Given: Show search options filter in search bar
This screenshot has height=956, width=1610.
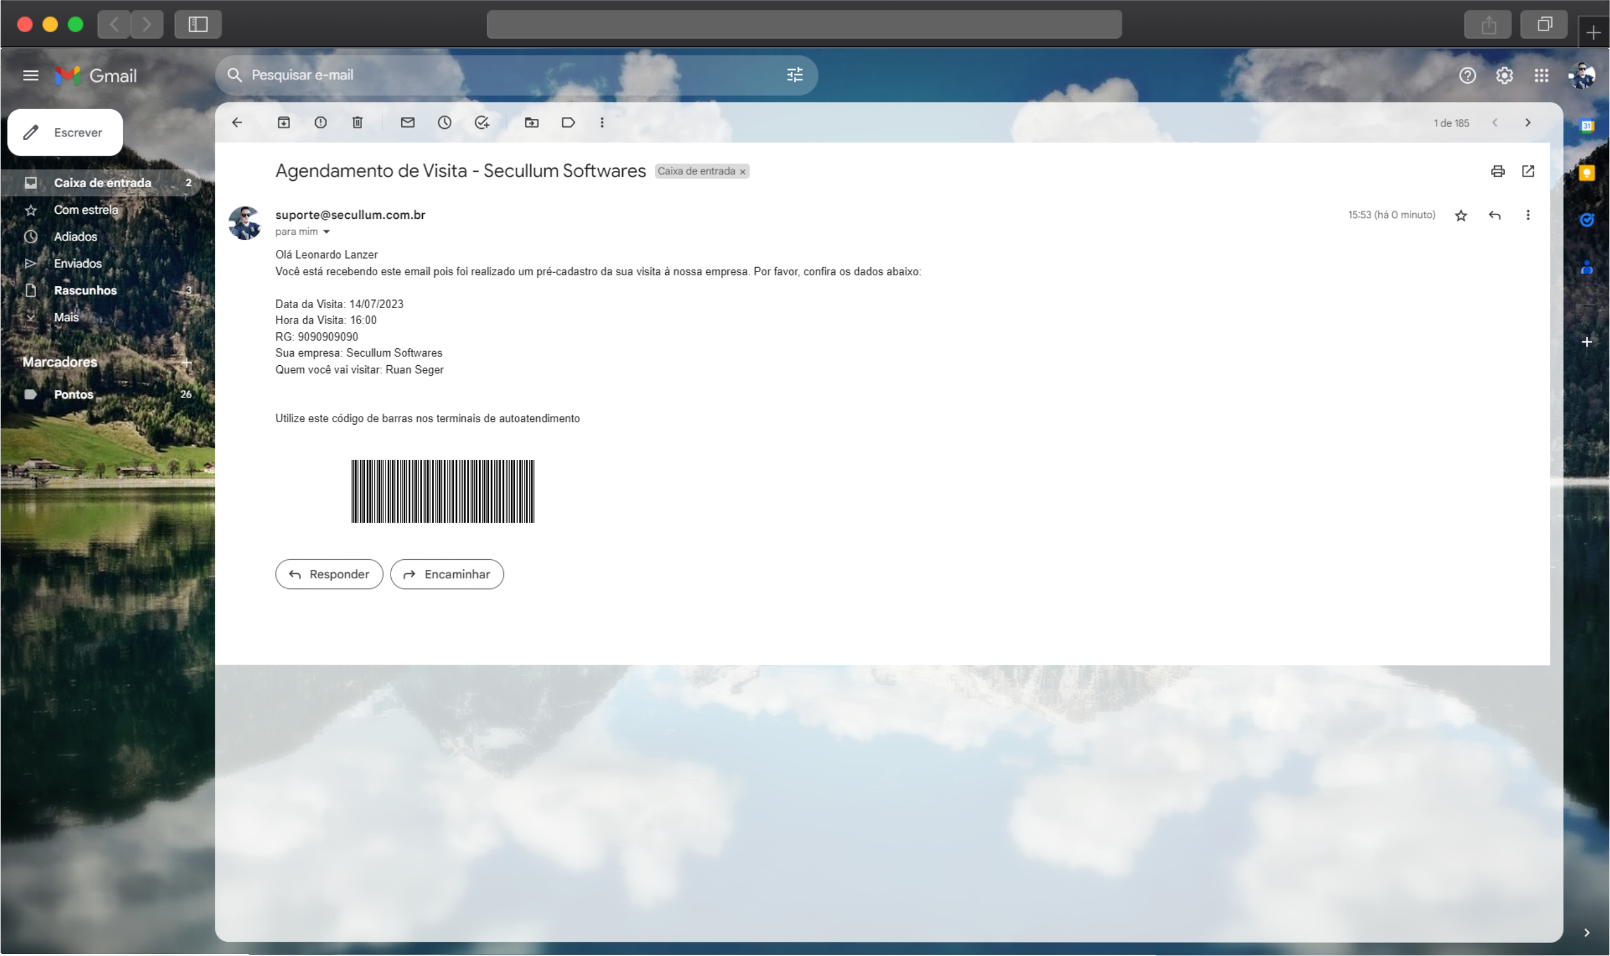Looking at the screenshot, I should [x=795, y=75].
